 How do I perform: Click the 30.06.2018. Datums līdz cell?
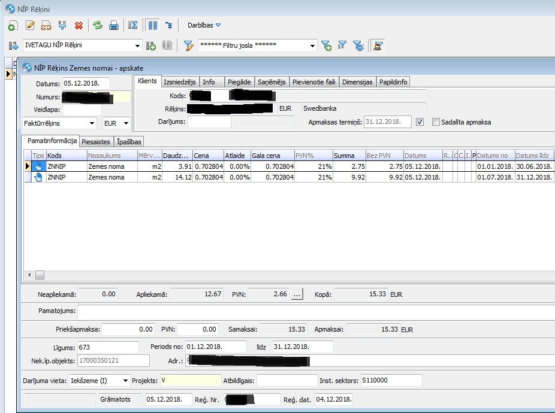(x=534, y=166)
